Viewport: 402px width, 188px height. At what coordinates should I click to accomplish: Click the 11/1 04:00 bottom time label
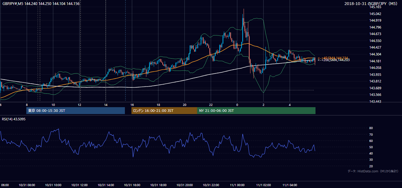(x=290, y=185)
